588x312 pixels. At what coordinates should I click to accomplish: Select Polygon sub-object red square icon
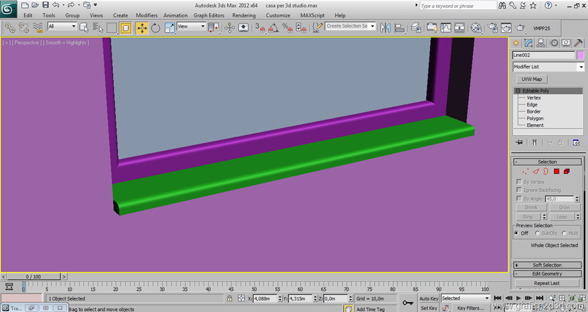coord(556,171)
